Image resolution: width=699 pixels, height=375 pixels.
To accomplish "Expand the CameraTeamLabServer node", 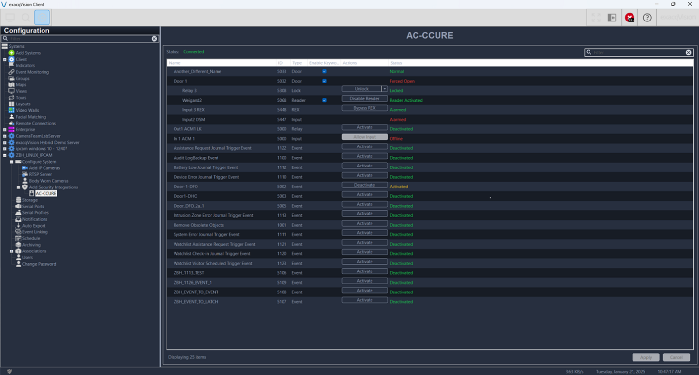I will pyautogui.click(x=5, y=136).
